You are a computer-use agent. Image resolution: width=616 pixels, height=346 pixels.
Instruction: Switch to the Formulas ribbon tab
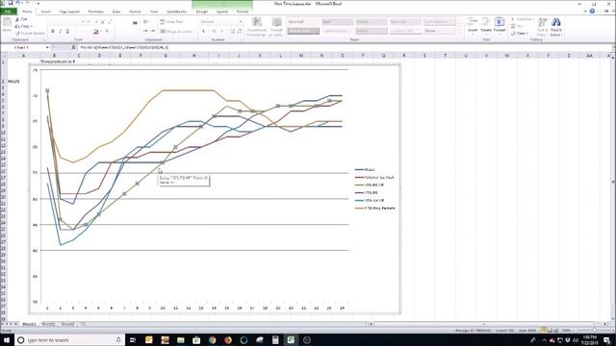[96, 12]
